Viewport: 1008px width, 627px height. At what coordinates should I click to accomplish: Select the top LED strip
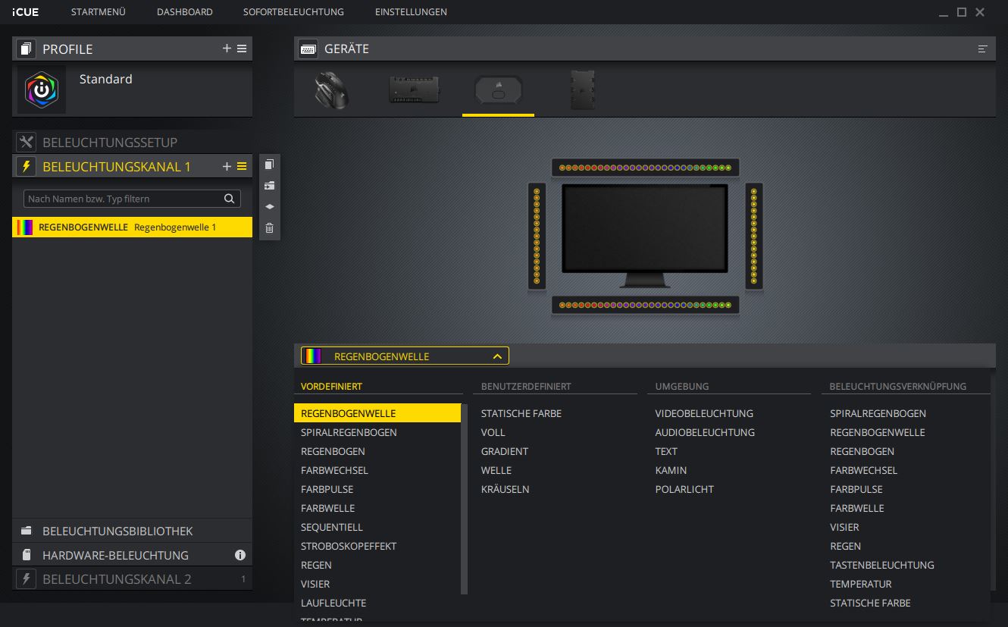click(645, 167)
